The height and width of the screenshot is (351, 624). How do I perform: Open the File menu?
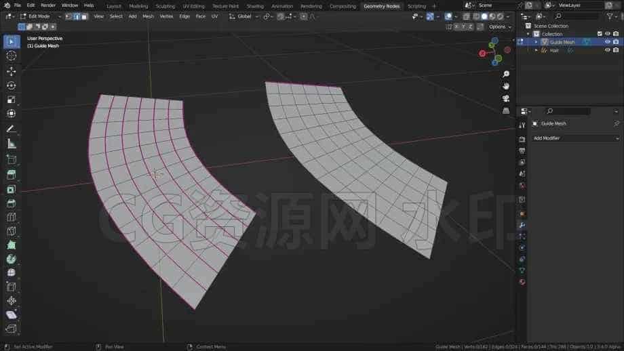[x=17, y=5]
